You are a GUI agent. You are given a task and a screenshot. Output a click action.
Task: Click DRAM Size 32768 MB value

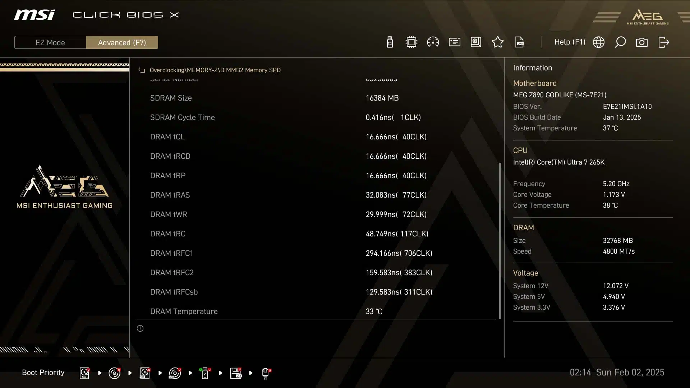coord(618,241)
